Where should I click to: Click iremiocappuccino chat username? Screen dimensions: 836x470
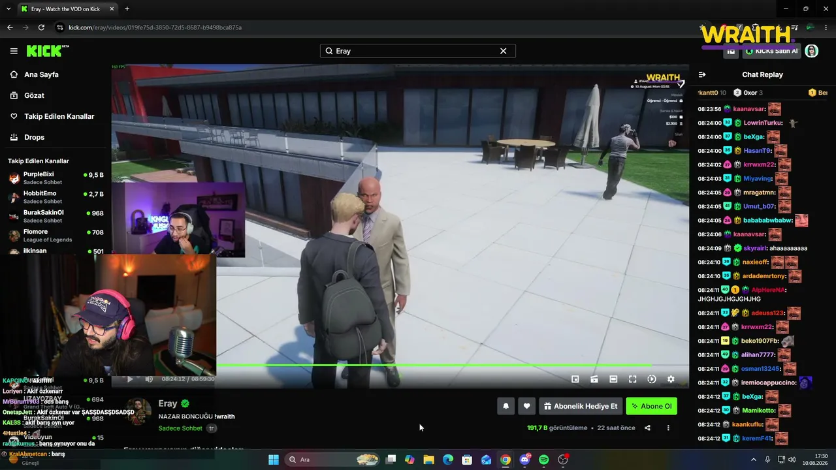click(769, 383)
